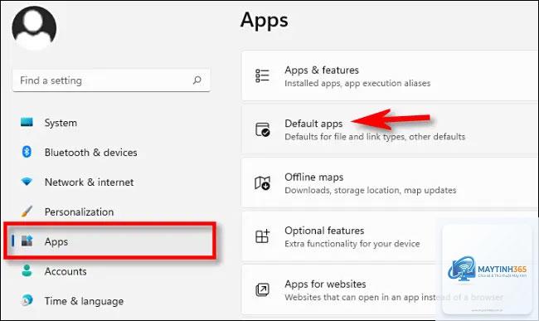Screen dimensions: 539x321
Task: Go to Network & internet
Action: click(89, 182)
